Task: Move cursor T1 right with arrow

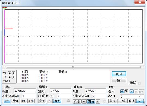Action: [14, 73]
